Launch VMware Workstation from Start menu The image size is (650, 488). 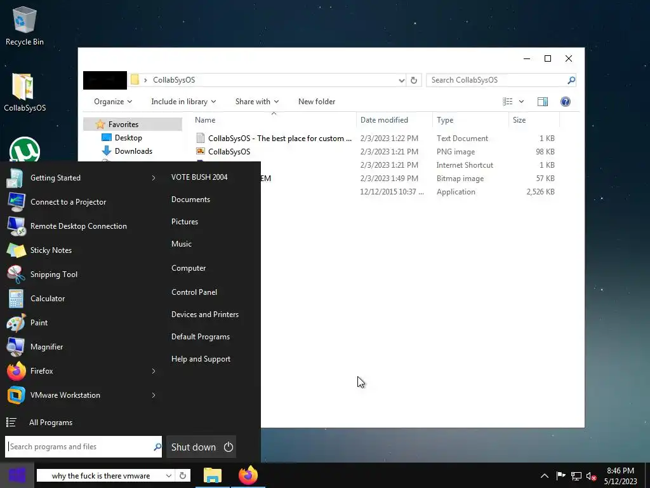[81, 395]
